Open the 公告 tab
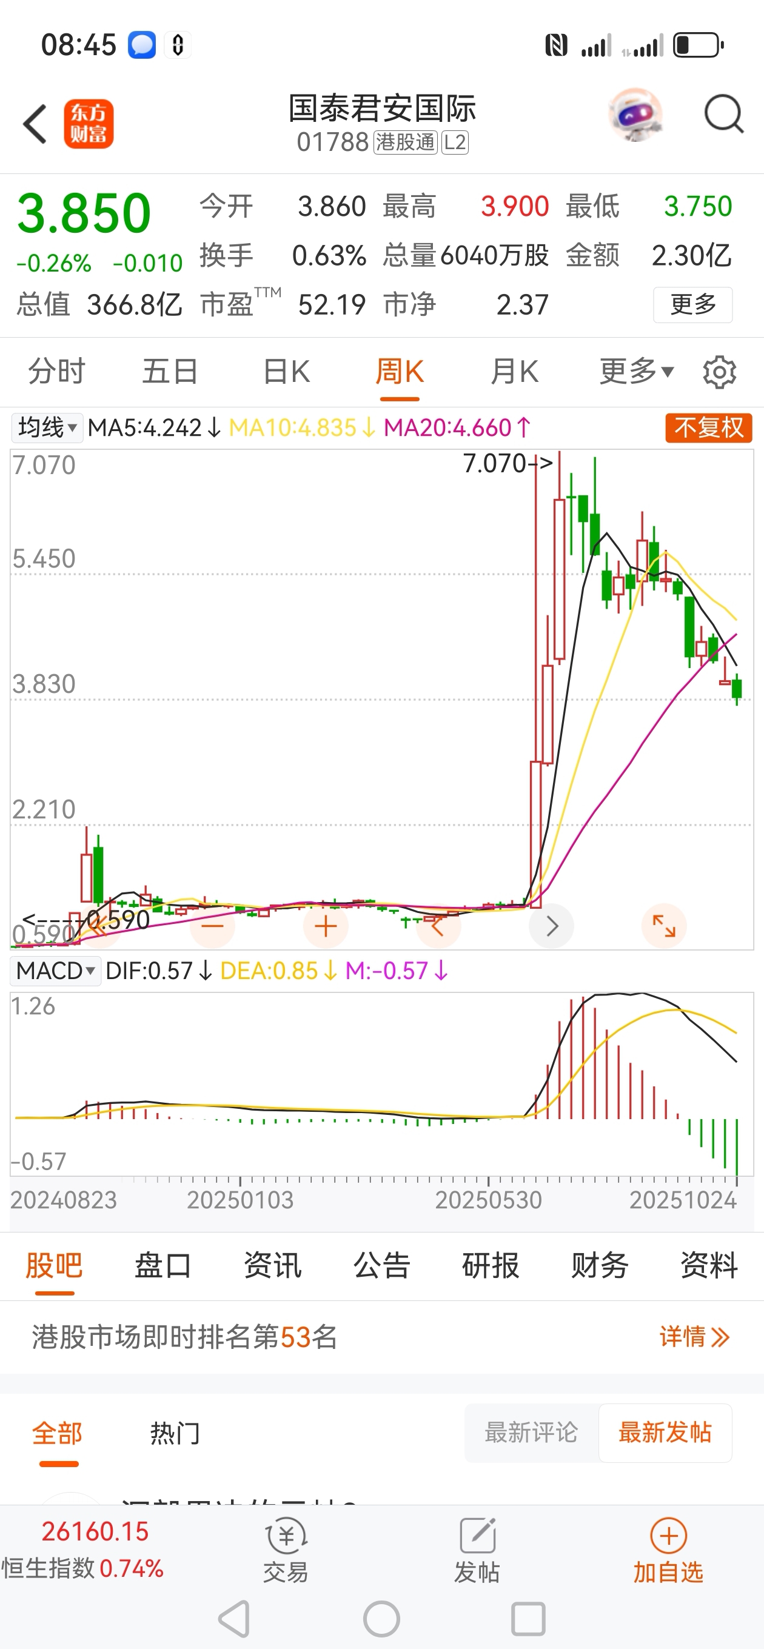 tap(381, 1266)
